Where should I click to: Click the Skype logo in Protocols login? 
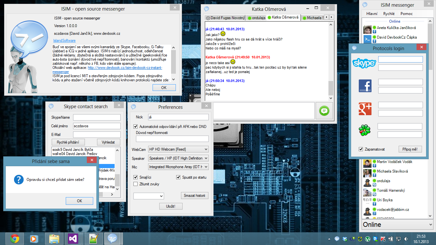coord(364,63)
